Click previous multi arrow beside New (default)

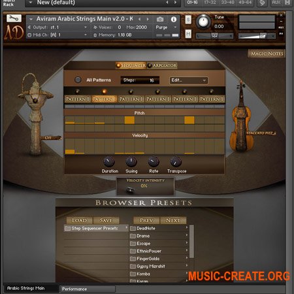(167, 3)
